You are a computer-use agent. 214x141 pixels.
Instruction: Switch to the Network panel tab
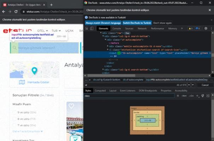[x=142, y=28]
